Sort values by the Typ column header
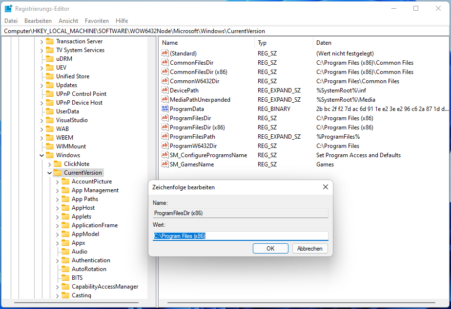The height and width of the screenshot is (309, 451). 284,43
